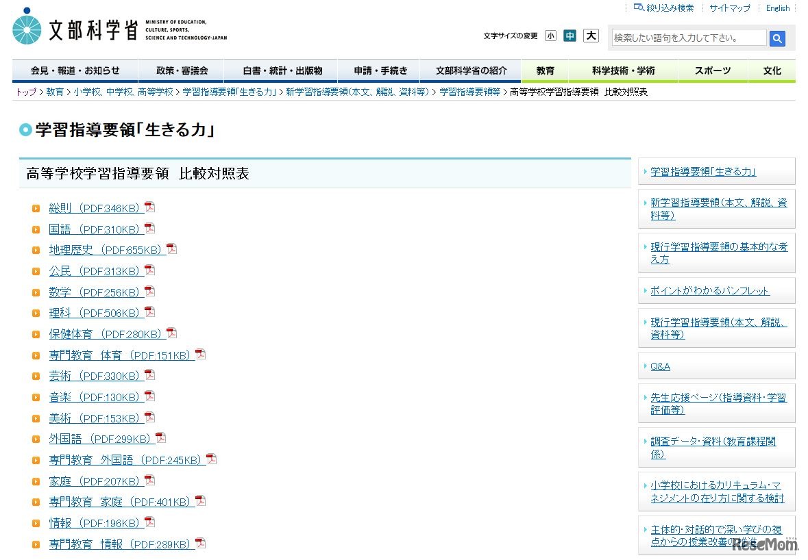The image size is (808, 560).
Task: Click the PDF icon beside 総則
Action: coord(149,207)
